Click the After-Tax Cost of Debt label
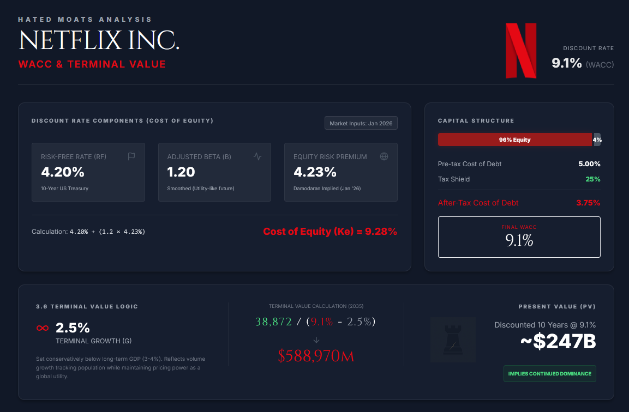The height and width of the screenshot is (412, 629). pyautogui.click(x=478, y=203)
